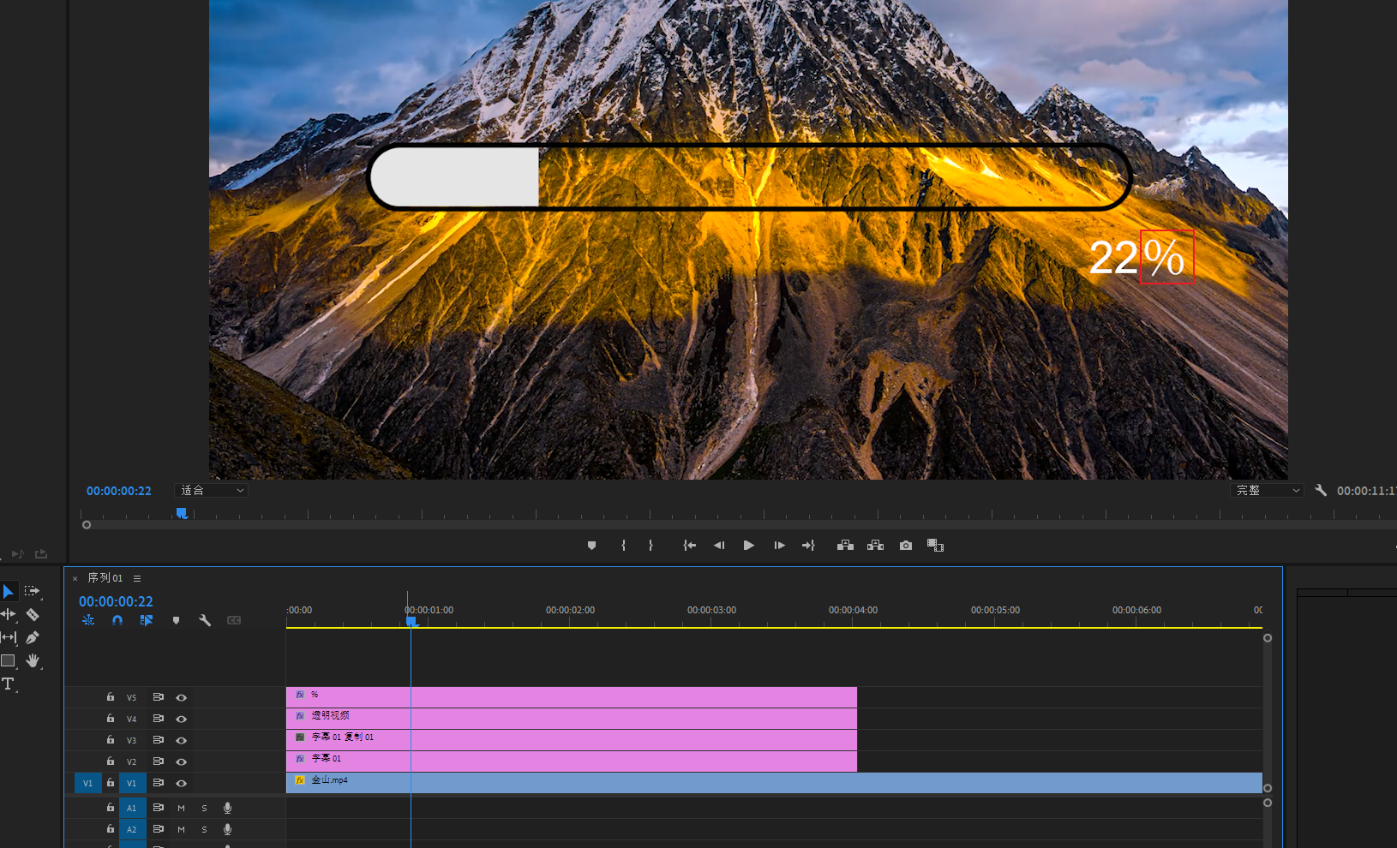Click the Export Frame camera icon
Screen dimensions: 1397x848
[906, 546]
